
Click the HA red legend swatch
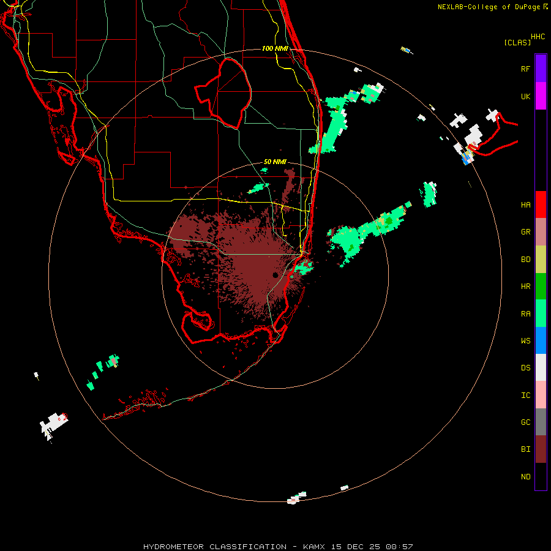point(541,204)
